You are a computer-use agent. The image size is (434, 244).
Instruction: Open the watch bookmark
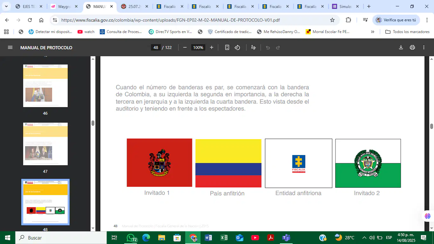pos(86,32)
